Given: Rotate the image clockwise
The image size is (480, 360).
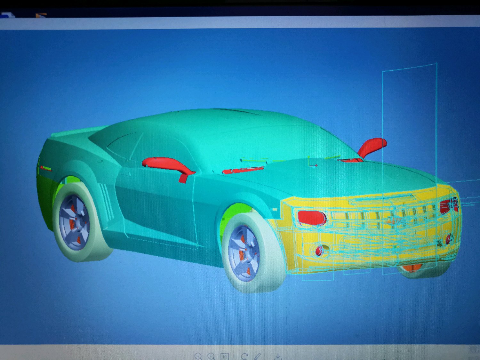Looking at the screenshot, I should pyautogui.click(x=245, y=356).
